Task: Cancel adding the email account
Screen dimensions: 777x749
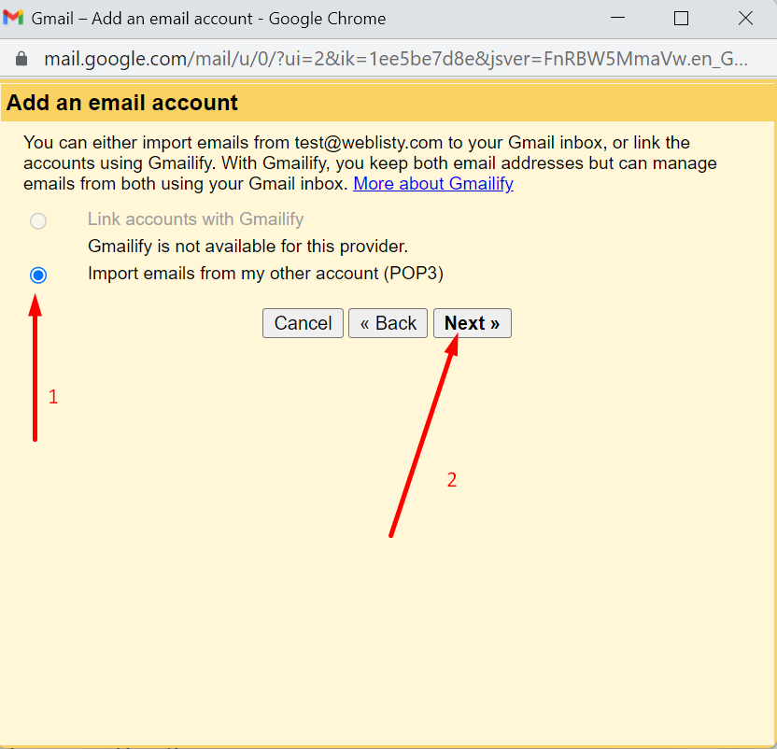Action: pos(303,323)
